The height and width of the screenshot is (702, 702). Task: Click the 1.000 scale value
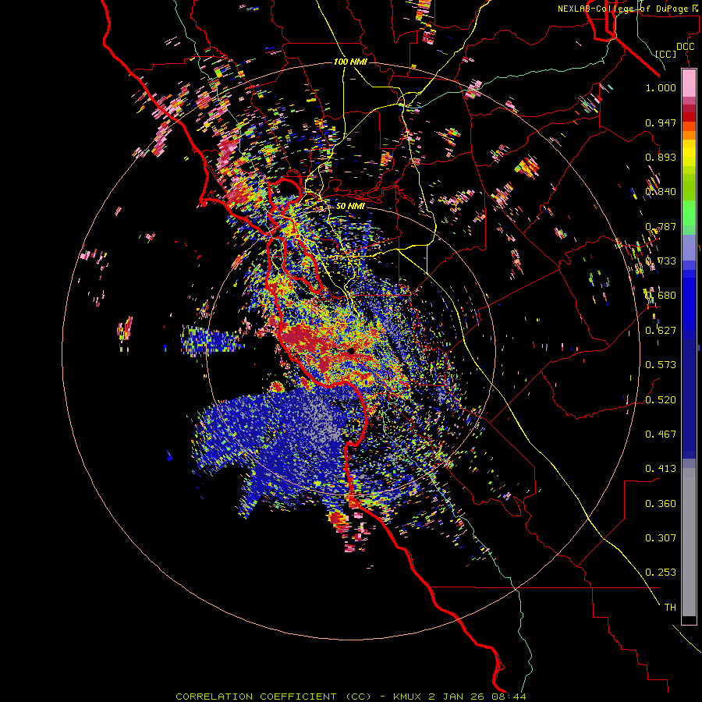pyautogui.click(x=661, y=87)
